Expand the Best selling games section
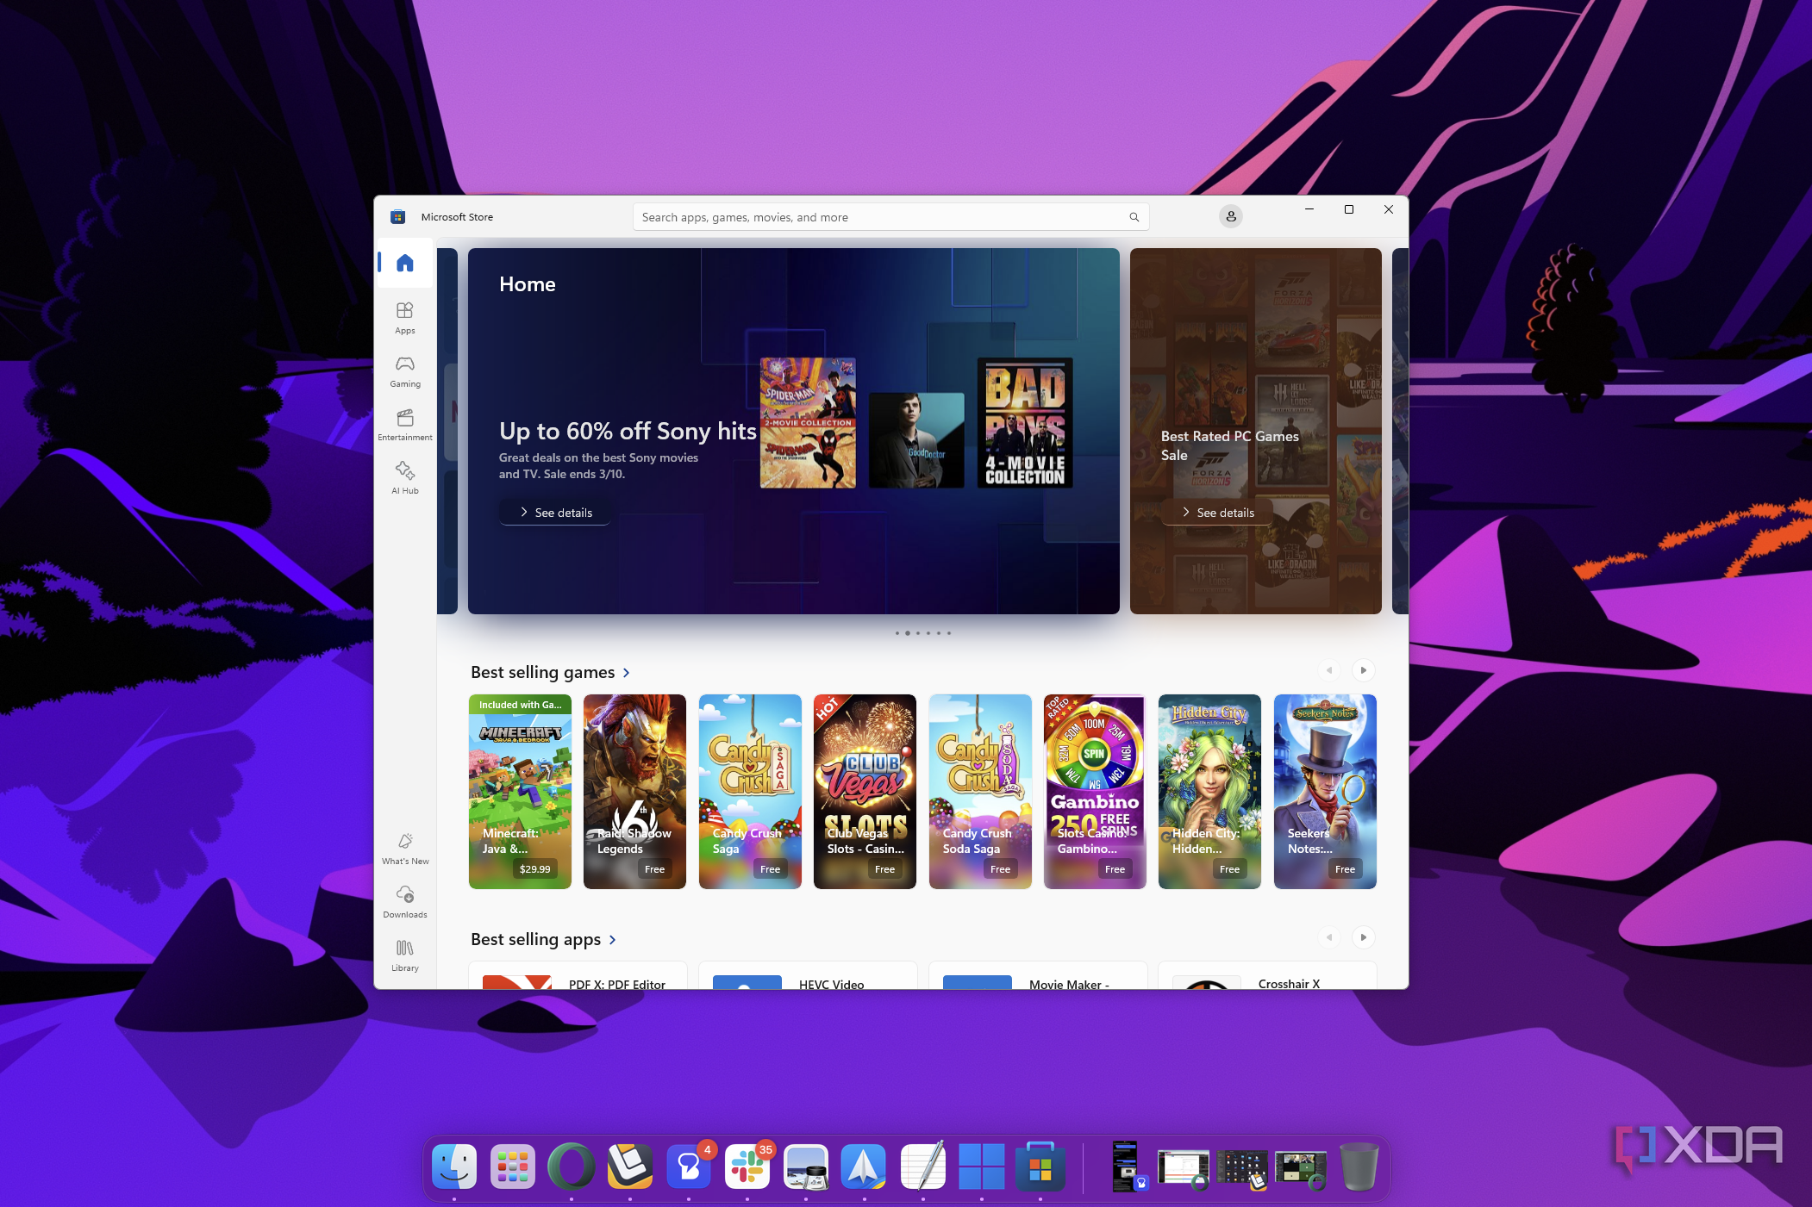The image size is (1812, 1207). [550, 672]
